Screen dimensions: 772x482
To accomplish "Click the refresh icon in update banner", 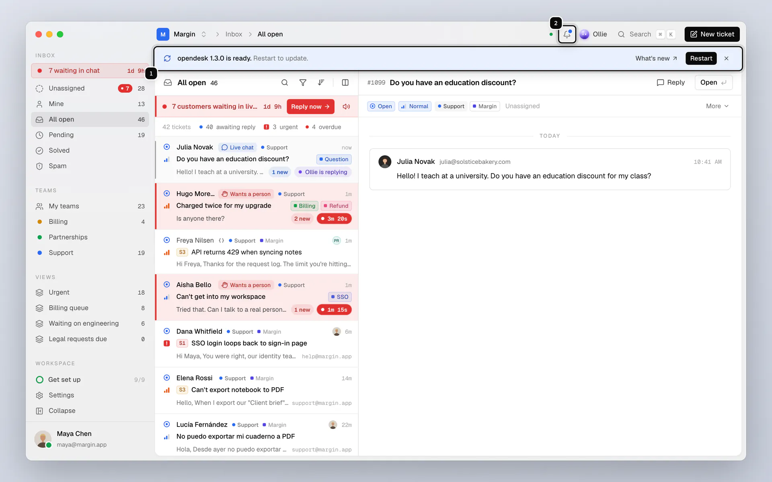I will pyautogui.click(x=167, y=58).
